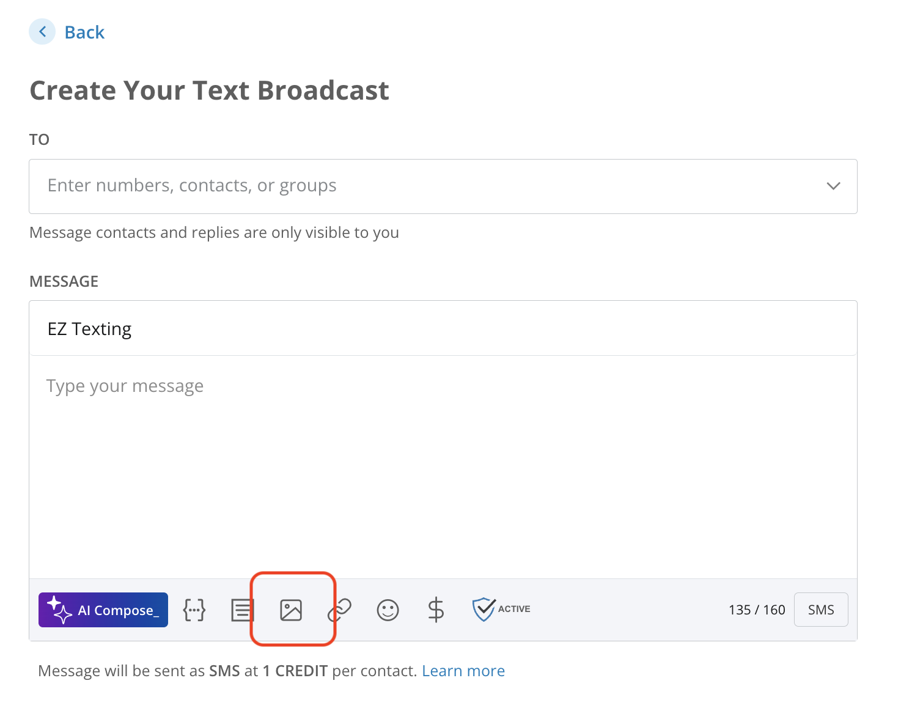Open the message templates icon
This screenshot has height=708, width=901.
[x=242, y=610]
